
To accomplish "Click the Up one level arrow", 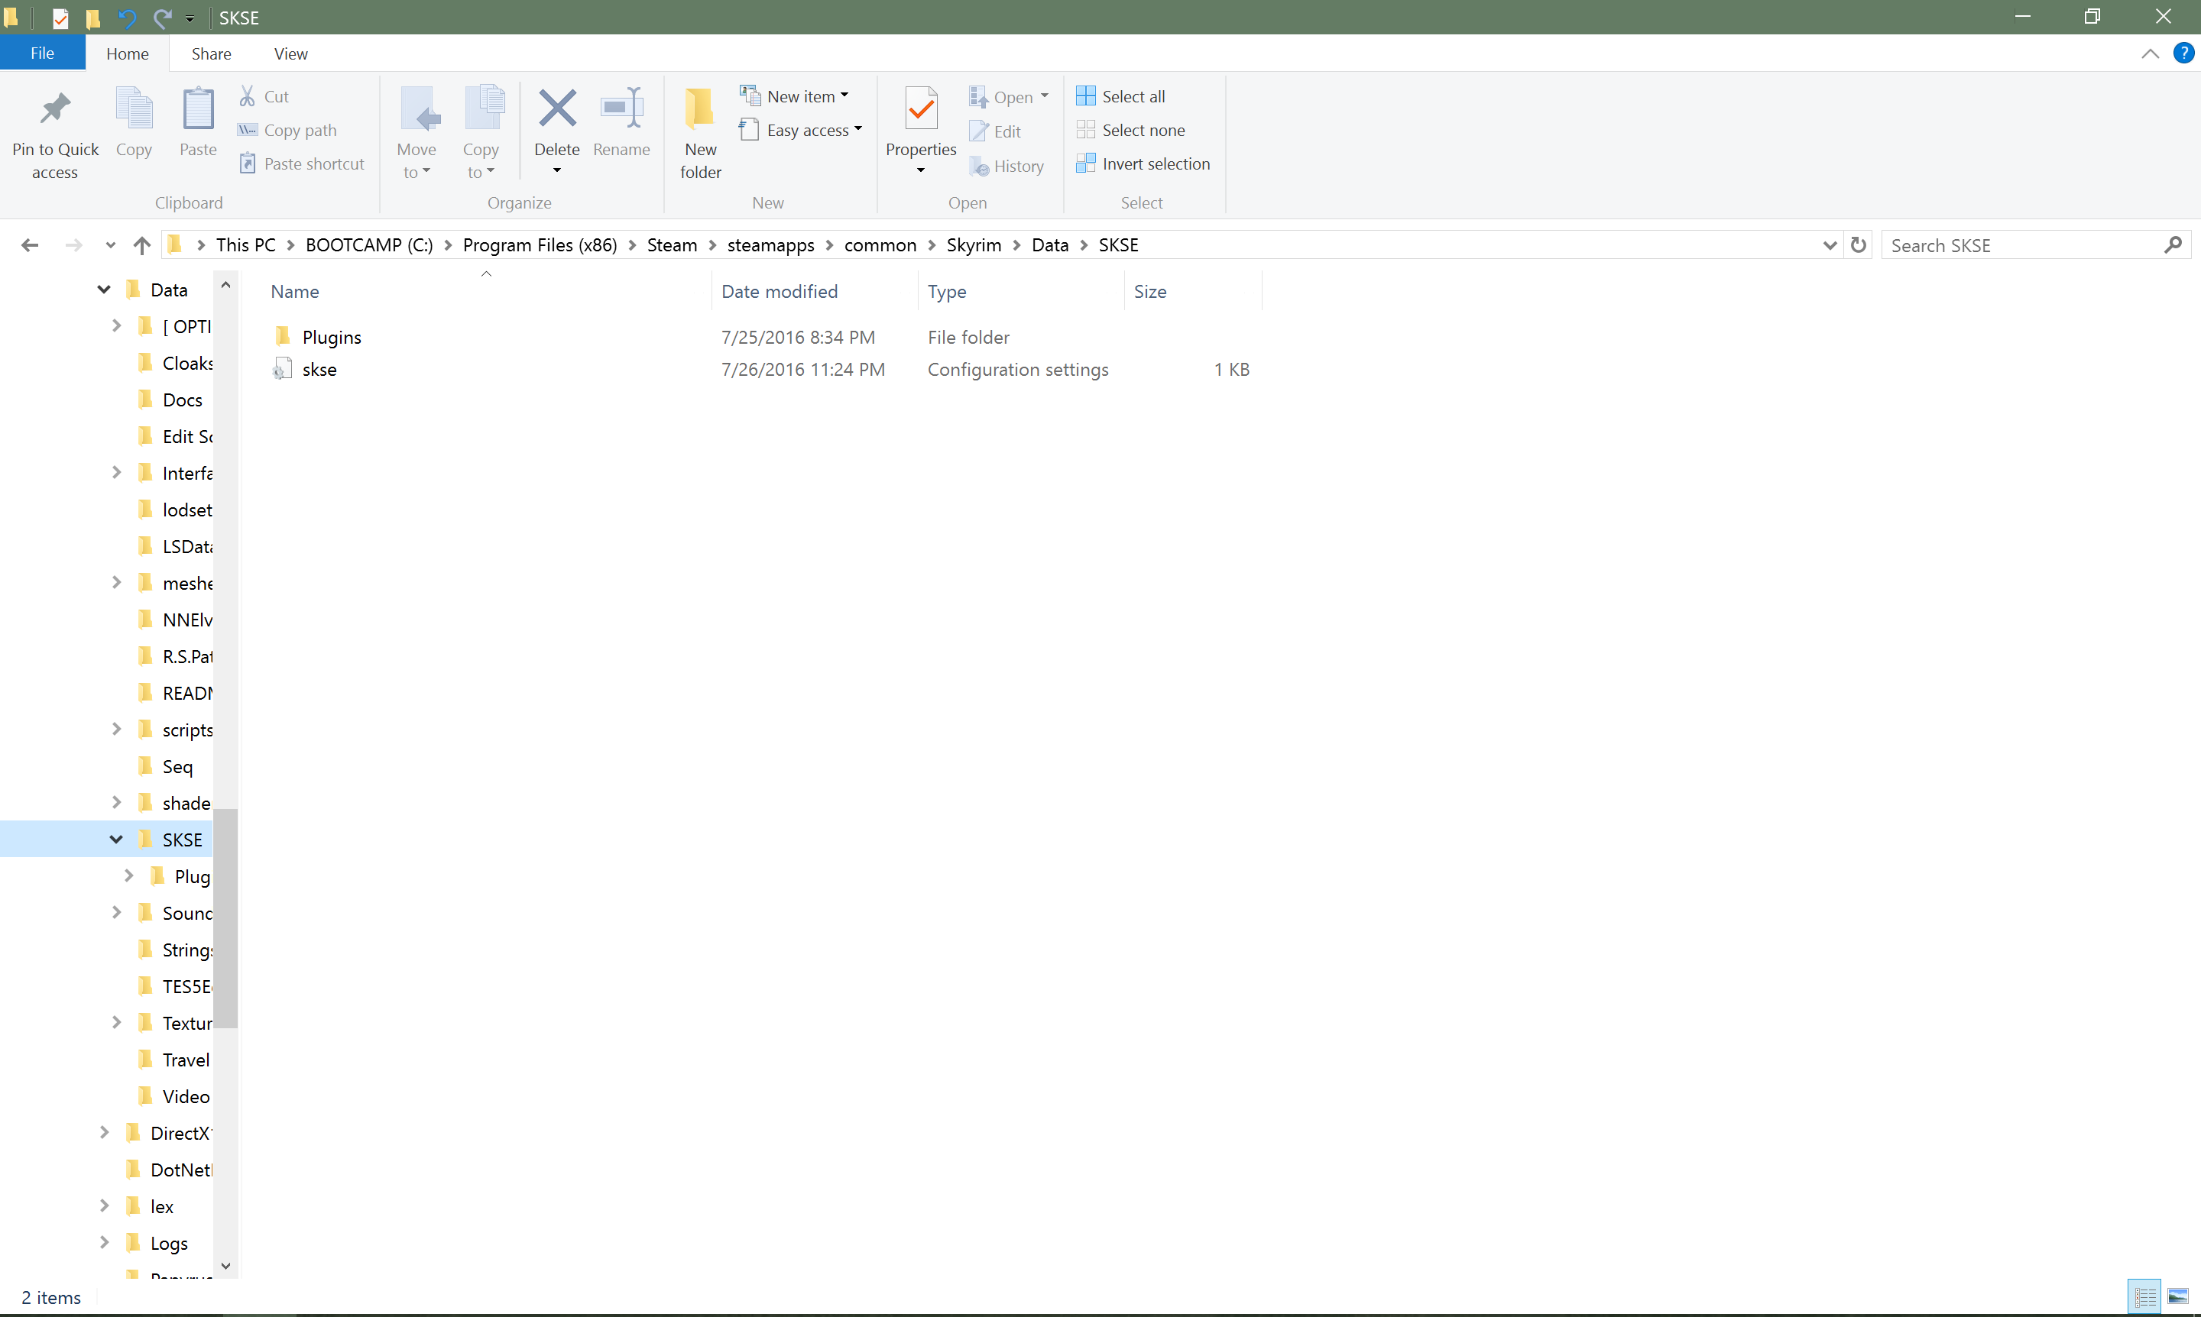I will tap(142, 245).
